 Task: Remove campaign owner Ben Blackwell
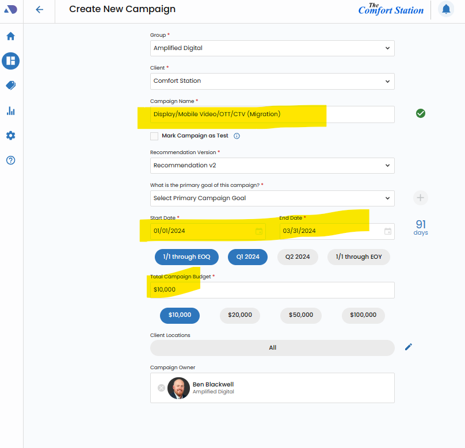pyautogui.click(x=161, y=388)
